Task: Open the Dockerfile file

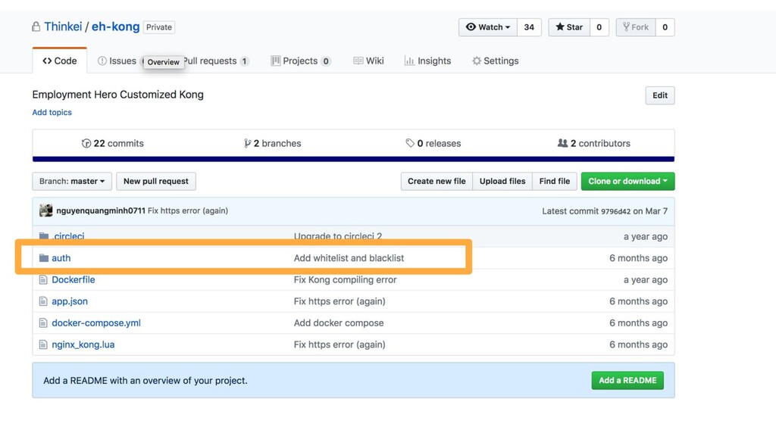Action: tap(74, 280)
